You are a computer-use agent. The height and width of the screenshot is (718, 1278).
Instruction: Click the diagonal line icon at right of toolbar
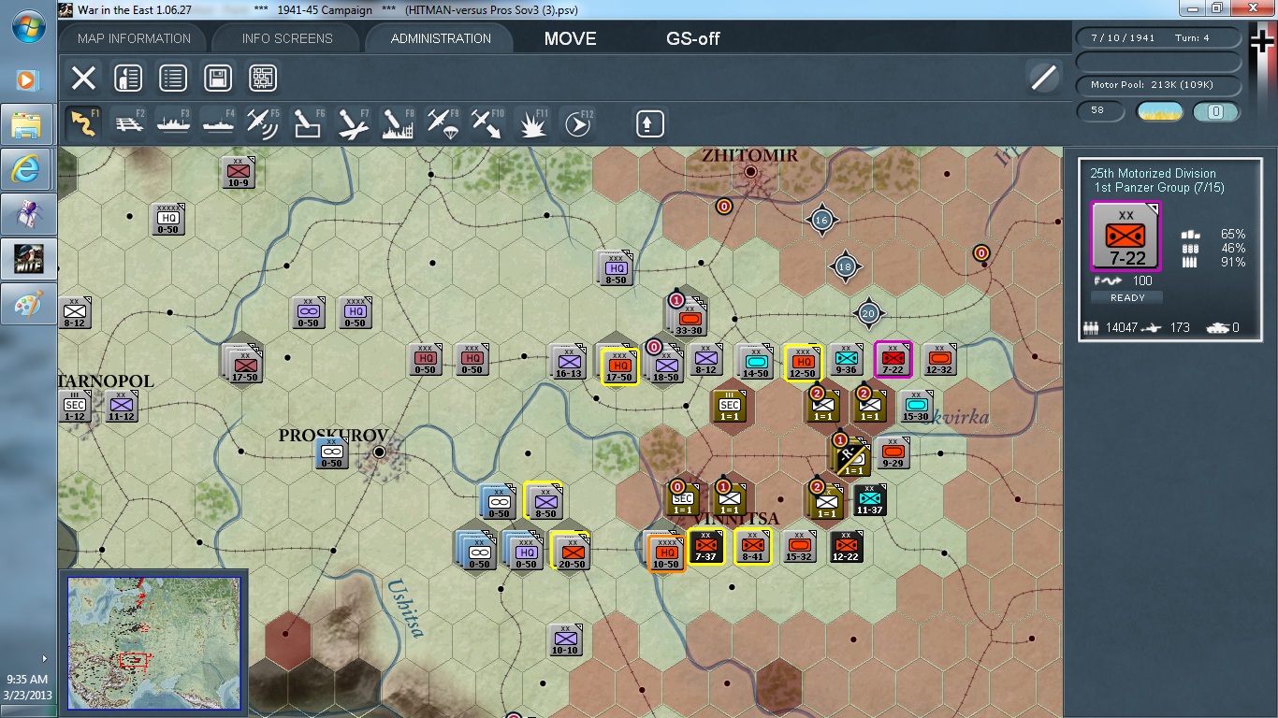(x=1043, y=78)
